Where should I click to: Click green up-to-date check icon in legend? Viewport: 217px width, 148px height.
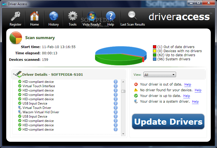136,96
